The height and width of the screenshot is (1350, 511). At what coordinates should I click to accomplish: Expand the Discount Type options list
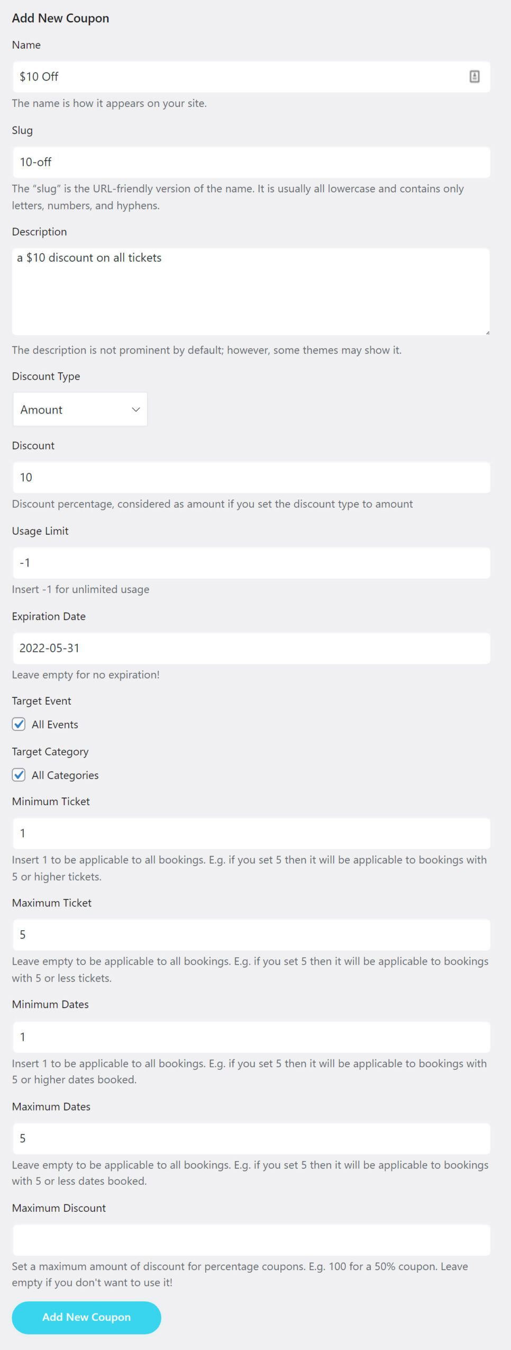pos(79,409)
